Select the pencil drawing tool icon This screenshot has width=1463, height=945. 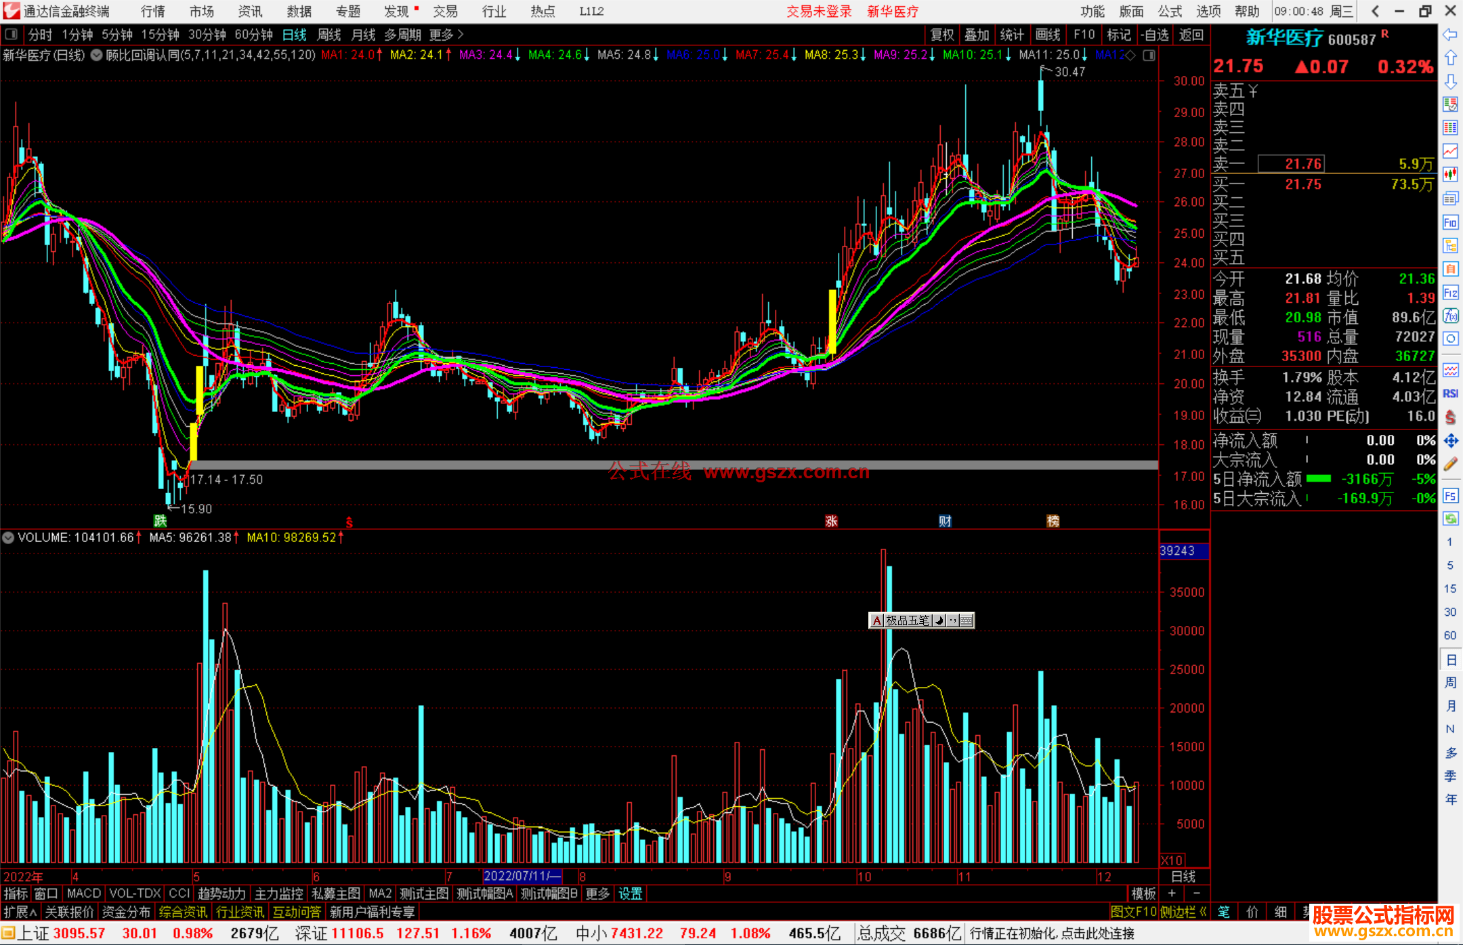[x=1450, y=465]
